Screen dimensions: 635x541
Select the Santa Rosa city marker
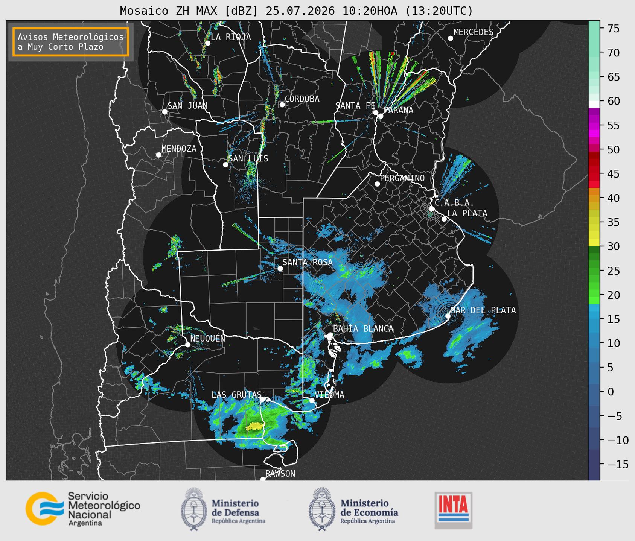[280, 268]
